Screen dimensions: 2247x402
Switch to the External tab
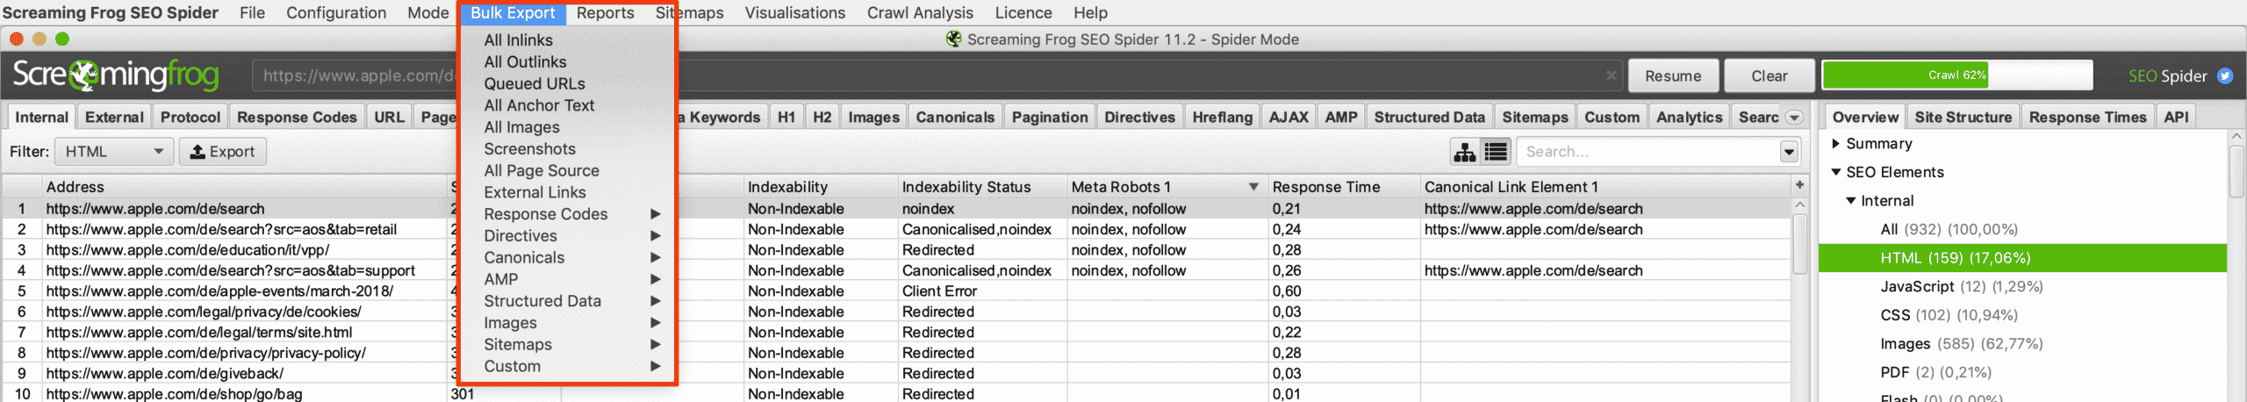(114, 118)
